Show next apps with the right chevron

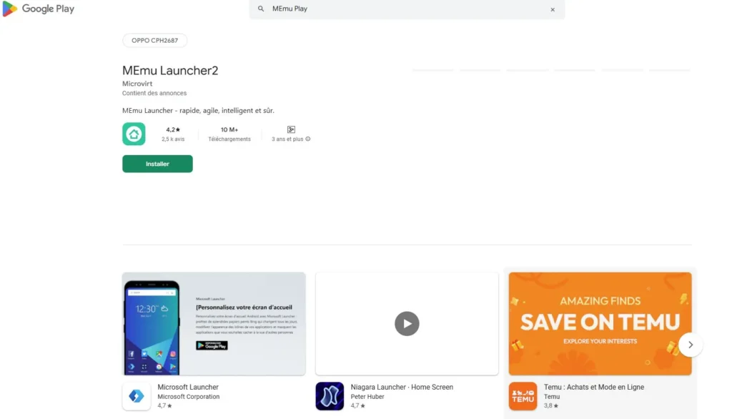pyautogui.click(x=691, y=345)
